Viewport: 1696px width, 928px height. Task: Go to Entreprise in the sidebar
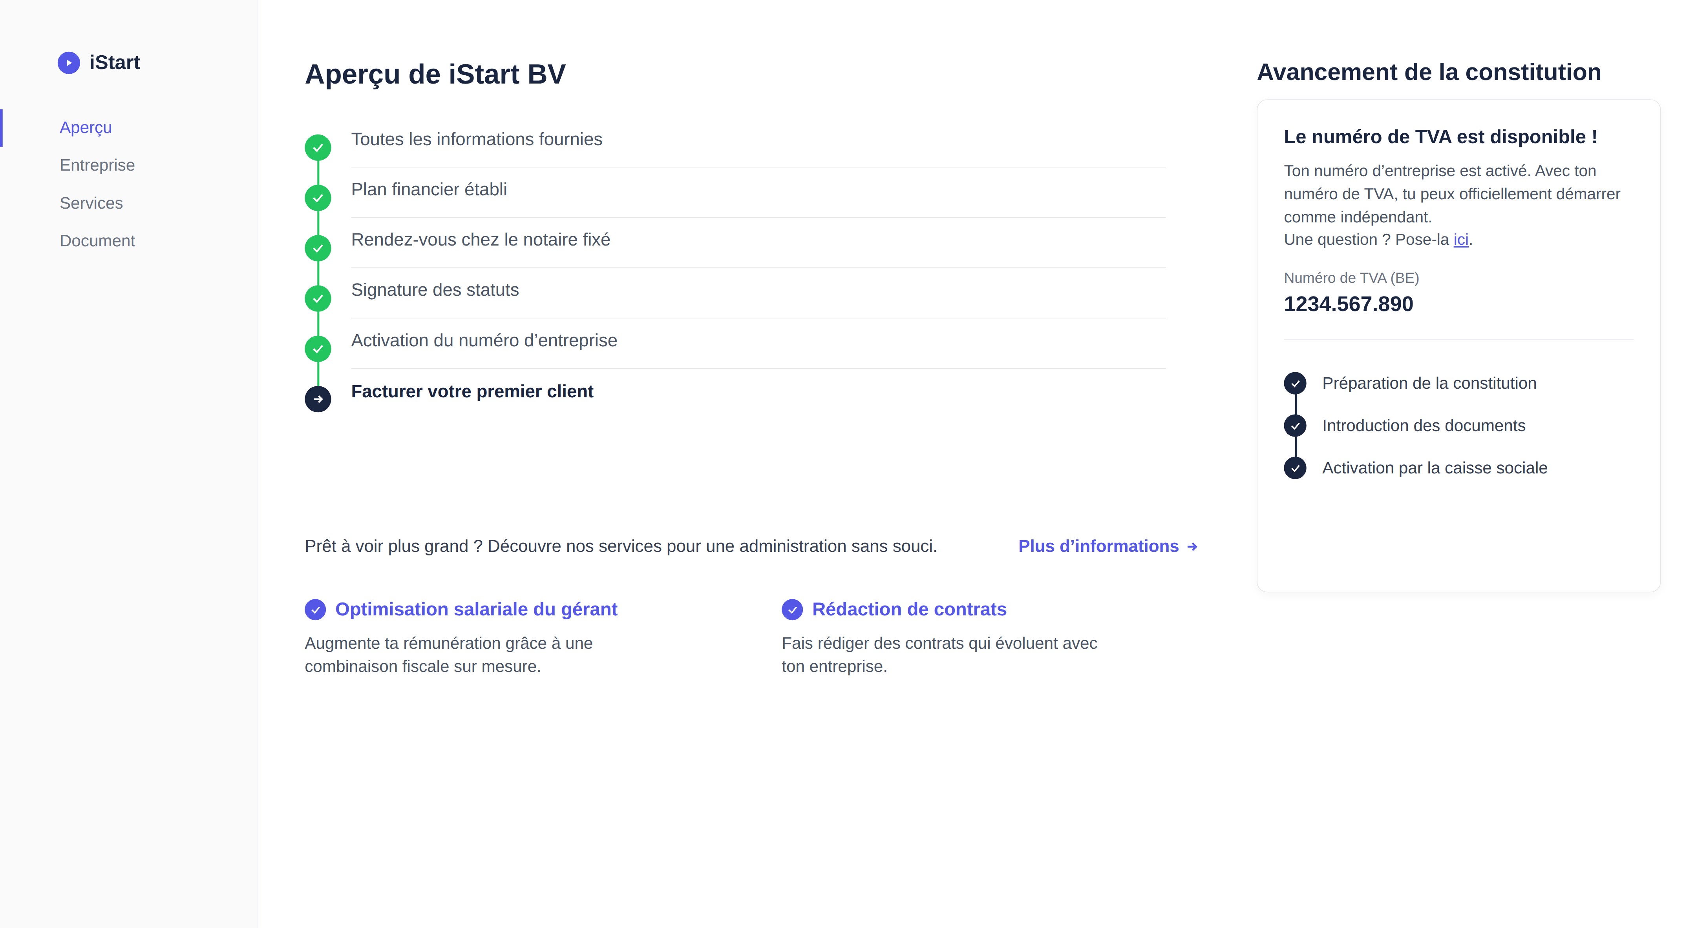coord(97,165)
